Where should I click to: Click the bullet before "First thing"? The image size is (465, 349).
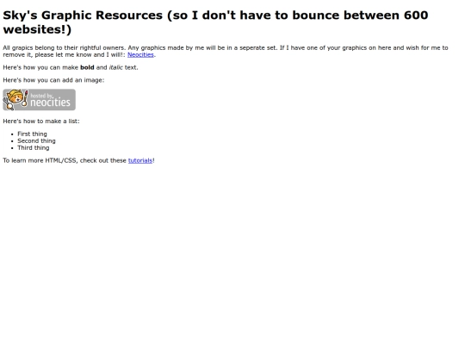click(x=12, y=134)
